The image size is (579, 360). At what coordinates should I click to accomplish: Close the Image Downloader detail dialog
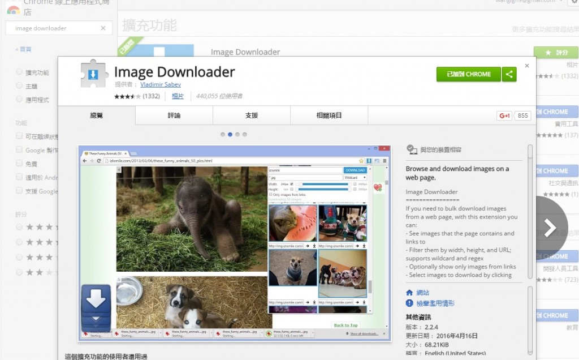point(527,66)
